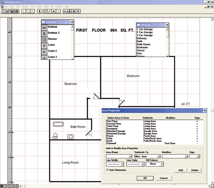Select the Bath Room phrase
The height and width of the screenshot is (188, 214).
pos(143,44)
